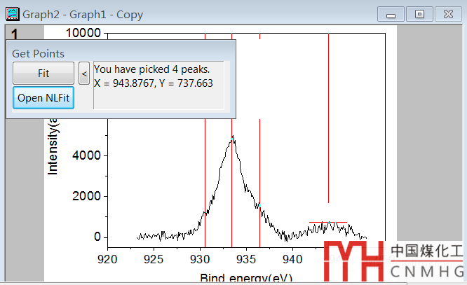Collapse the Get Points message panel
This screenshot has width=467, height=285.
click(83, 73)
